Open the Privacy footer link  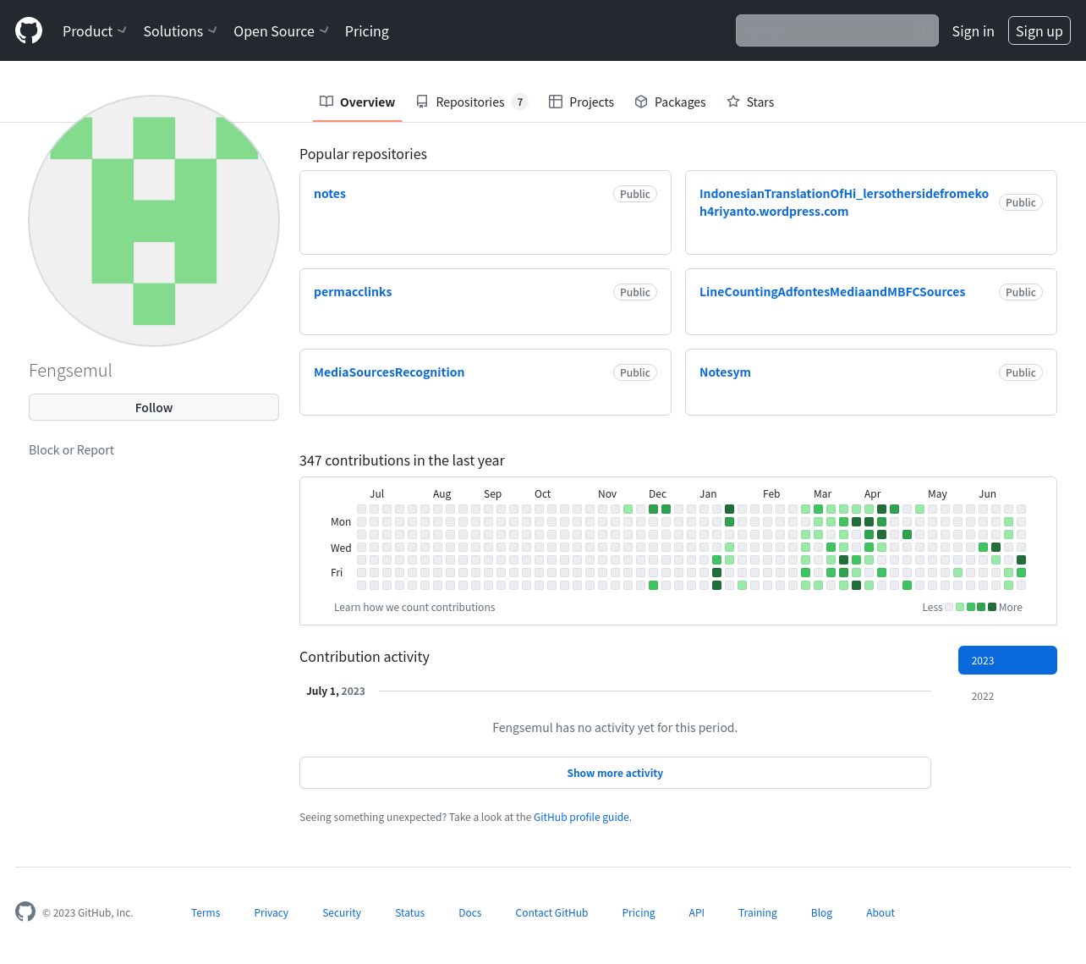click(x=271, y=912)
